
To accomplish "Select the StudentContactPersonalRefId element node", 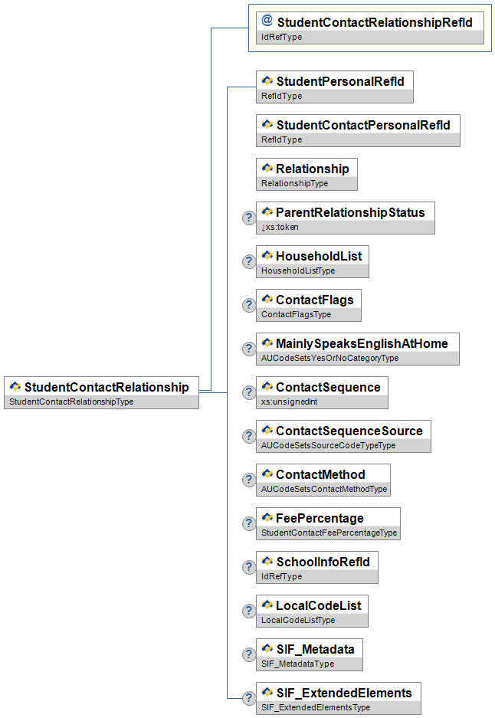I will coord(362,124).
